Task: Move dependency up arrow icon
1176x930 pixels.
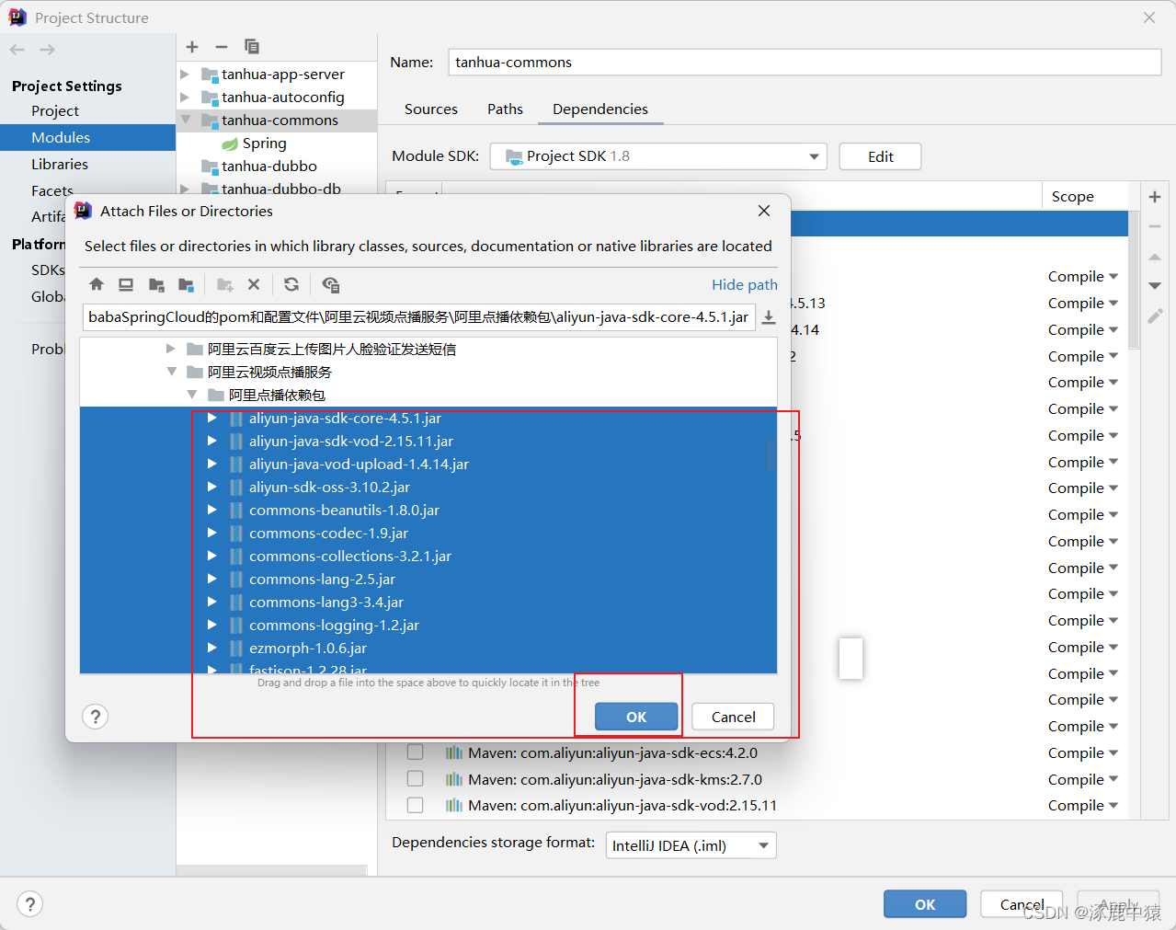Action: click(x=1155, y=257)
